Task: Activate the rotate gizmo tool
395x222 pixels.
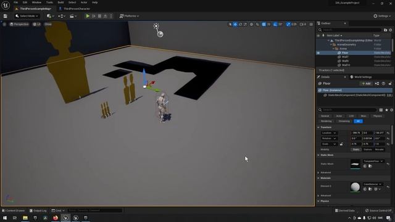Action: [240, 25]
